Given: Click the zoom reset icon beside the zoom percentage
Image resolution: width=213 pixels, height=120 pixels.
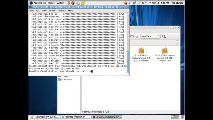Looking at the screenshot, I should (x=137, y=36).
